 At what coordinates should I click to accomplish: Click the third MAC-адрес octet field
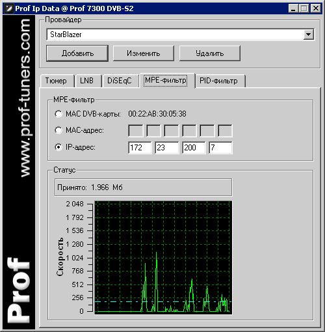point(172,131)
